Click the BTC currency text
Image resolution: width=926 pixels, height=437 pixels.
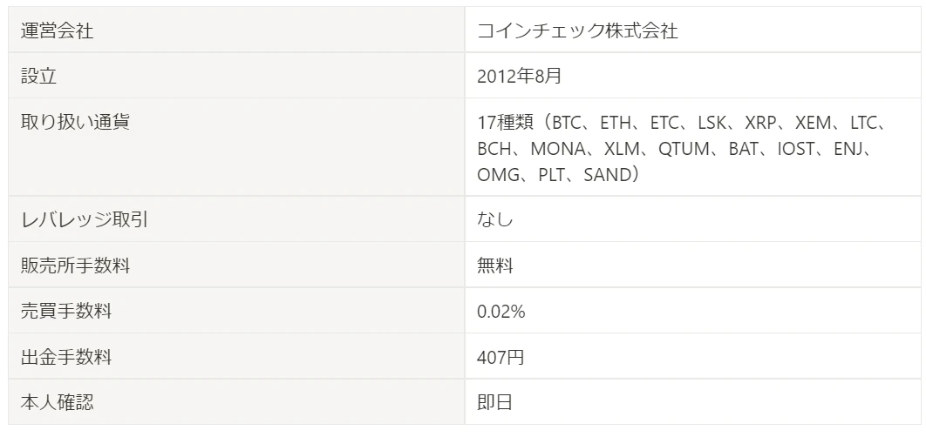click(x=567, y=124)
